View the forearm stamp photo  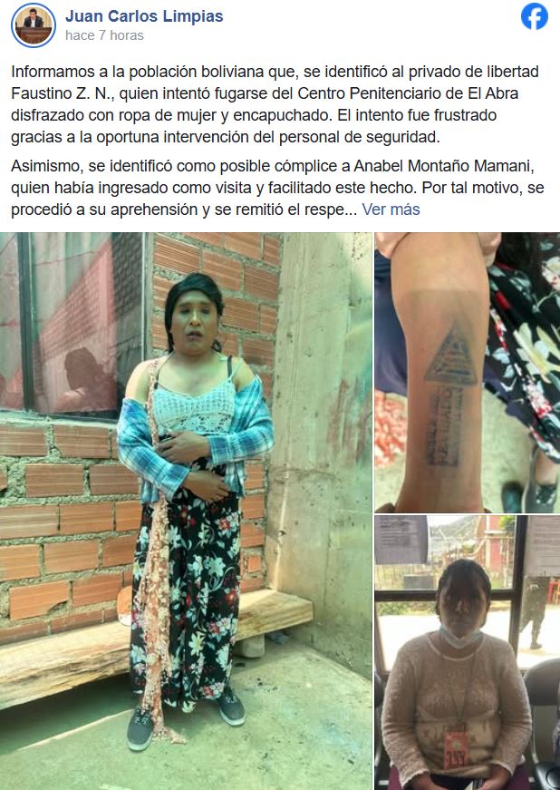(468, 373)
